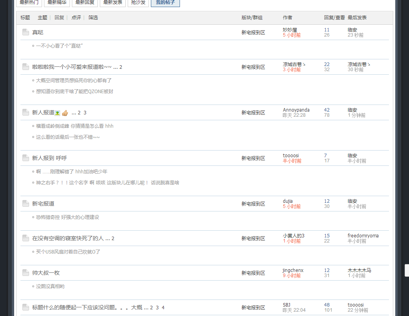409x316 pixels.
Task: Click the thread icon beside 帅大叔一枚
Action: click(x=26, y=273)
